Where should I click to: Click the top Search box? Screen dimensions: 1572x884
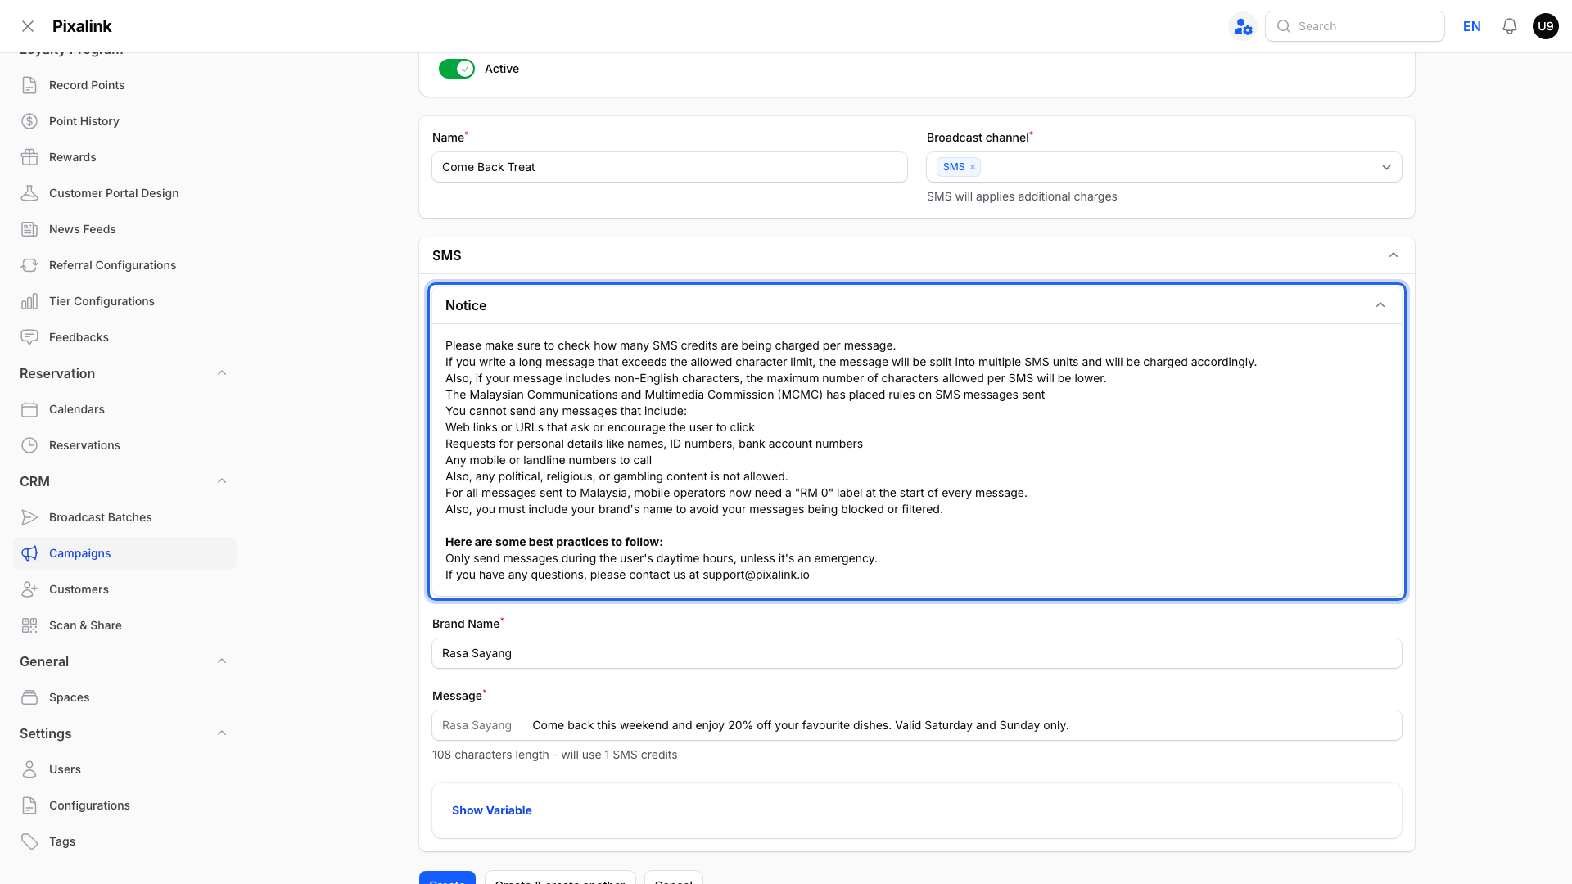tap(1354, 26)
